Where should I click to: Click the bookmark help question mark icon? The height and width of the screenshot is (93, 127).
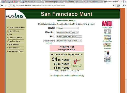pos(83,76)
